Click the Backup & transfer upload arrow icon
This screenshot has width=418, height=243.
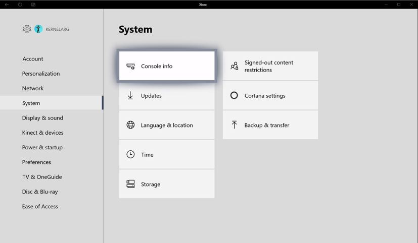point(234,125)
